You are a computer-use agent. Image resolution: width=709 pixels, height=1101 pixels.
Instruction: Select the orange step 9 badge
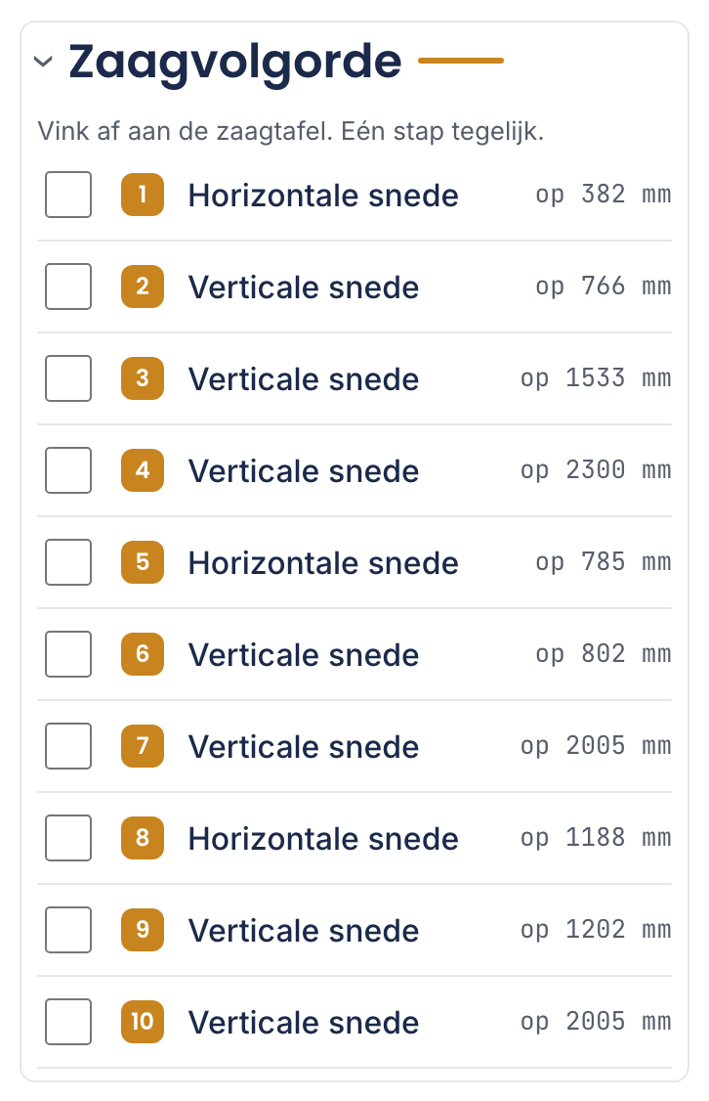pyautogui.click(x=143, y=930)
